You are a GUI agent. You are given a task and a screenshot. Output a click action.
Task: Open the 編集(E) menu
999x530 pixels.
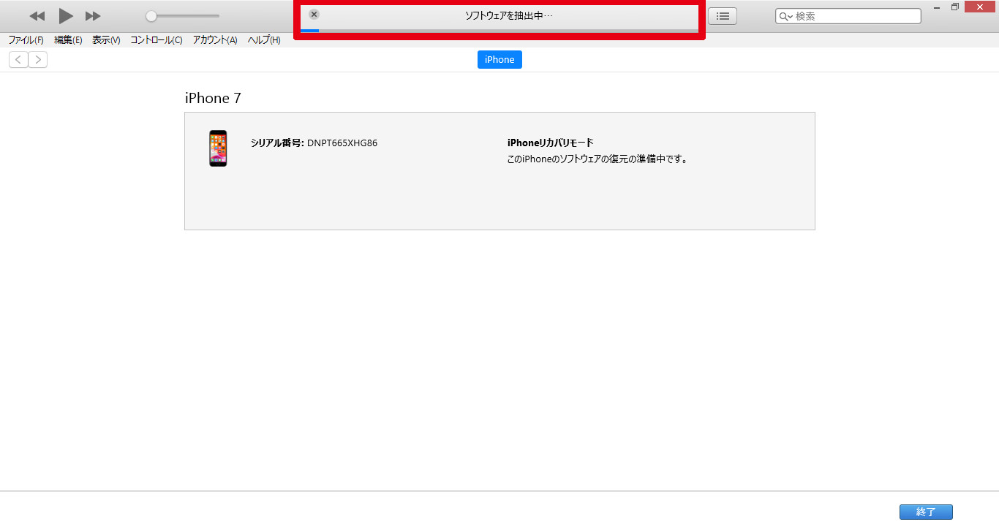coord(68,40)
